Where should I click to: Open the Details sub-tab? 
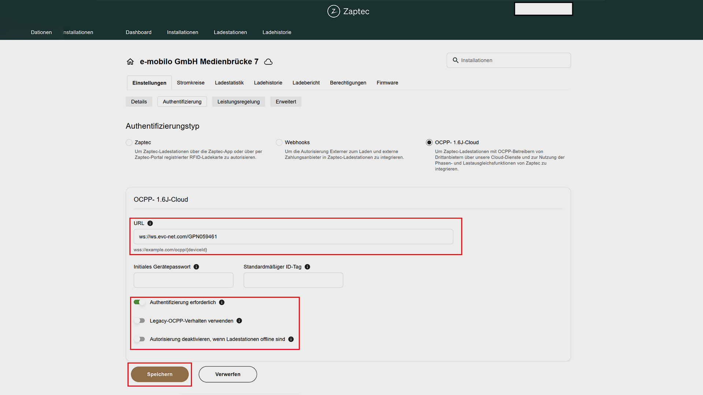[x=139, y=102]
